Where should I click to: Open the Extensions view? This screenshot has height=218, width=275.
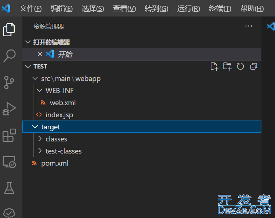click(x=9, y=135)
